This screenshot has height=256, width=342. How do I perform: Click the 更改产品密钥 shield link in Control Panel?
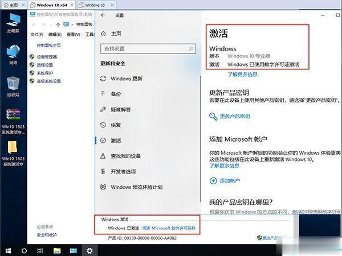click(x=267, y=238)
